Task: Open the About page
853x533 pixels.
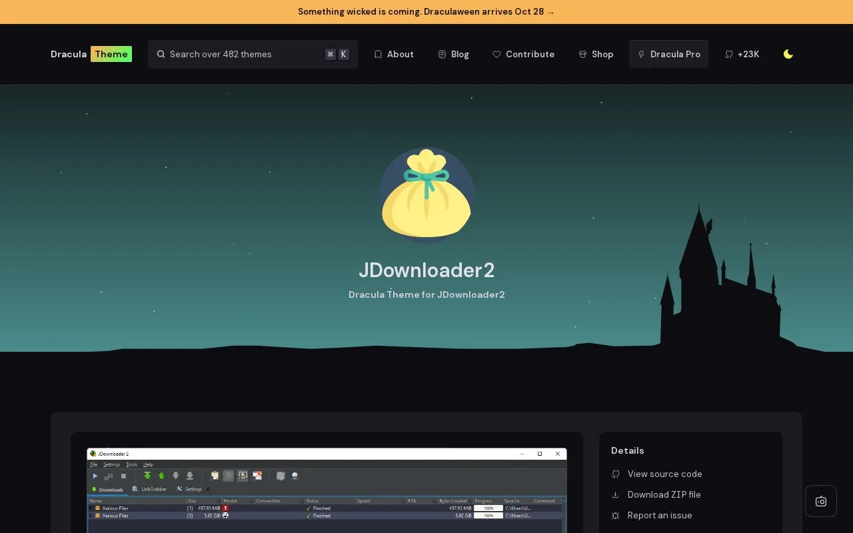Action: (x=393, y=54)
